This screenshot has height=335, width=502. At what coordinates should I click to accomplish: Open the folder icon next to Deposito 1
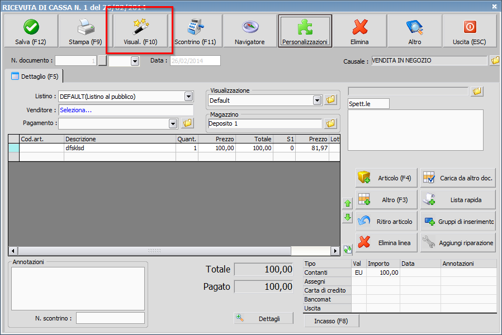coord(330,123)
